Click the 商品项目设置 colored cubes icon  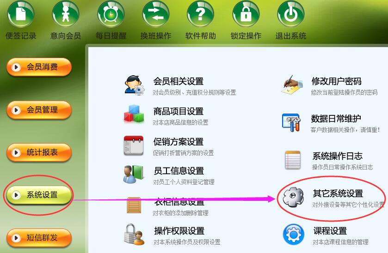point(134,114)
